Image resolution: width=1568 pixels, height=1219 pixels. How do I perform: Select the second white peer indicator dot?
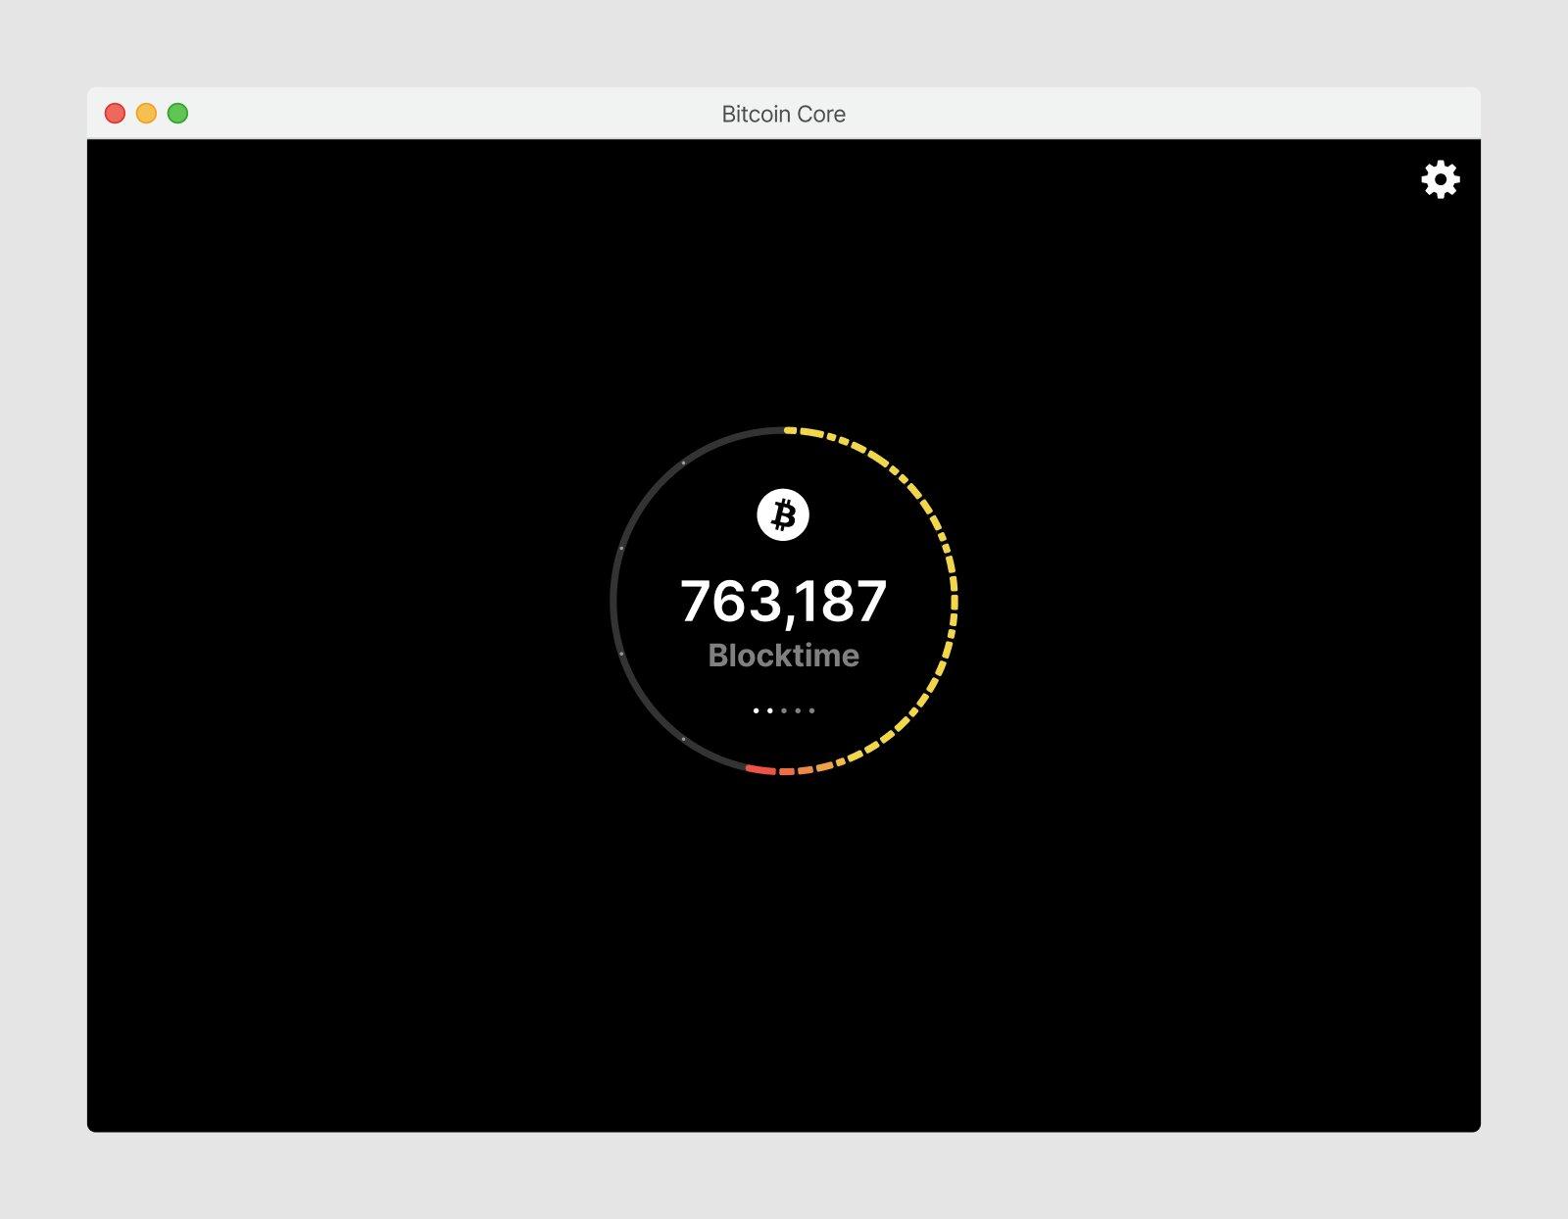pos(769,710)
